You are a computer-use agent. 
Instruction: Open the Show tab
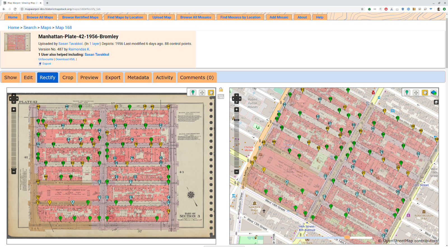point(10,77)
